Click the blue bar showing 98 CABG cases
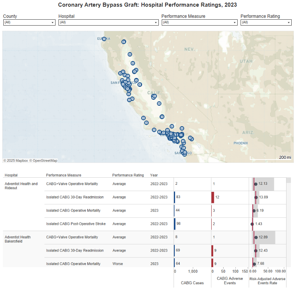 click(175, 224)
